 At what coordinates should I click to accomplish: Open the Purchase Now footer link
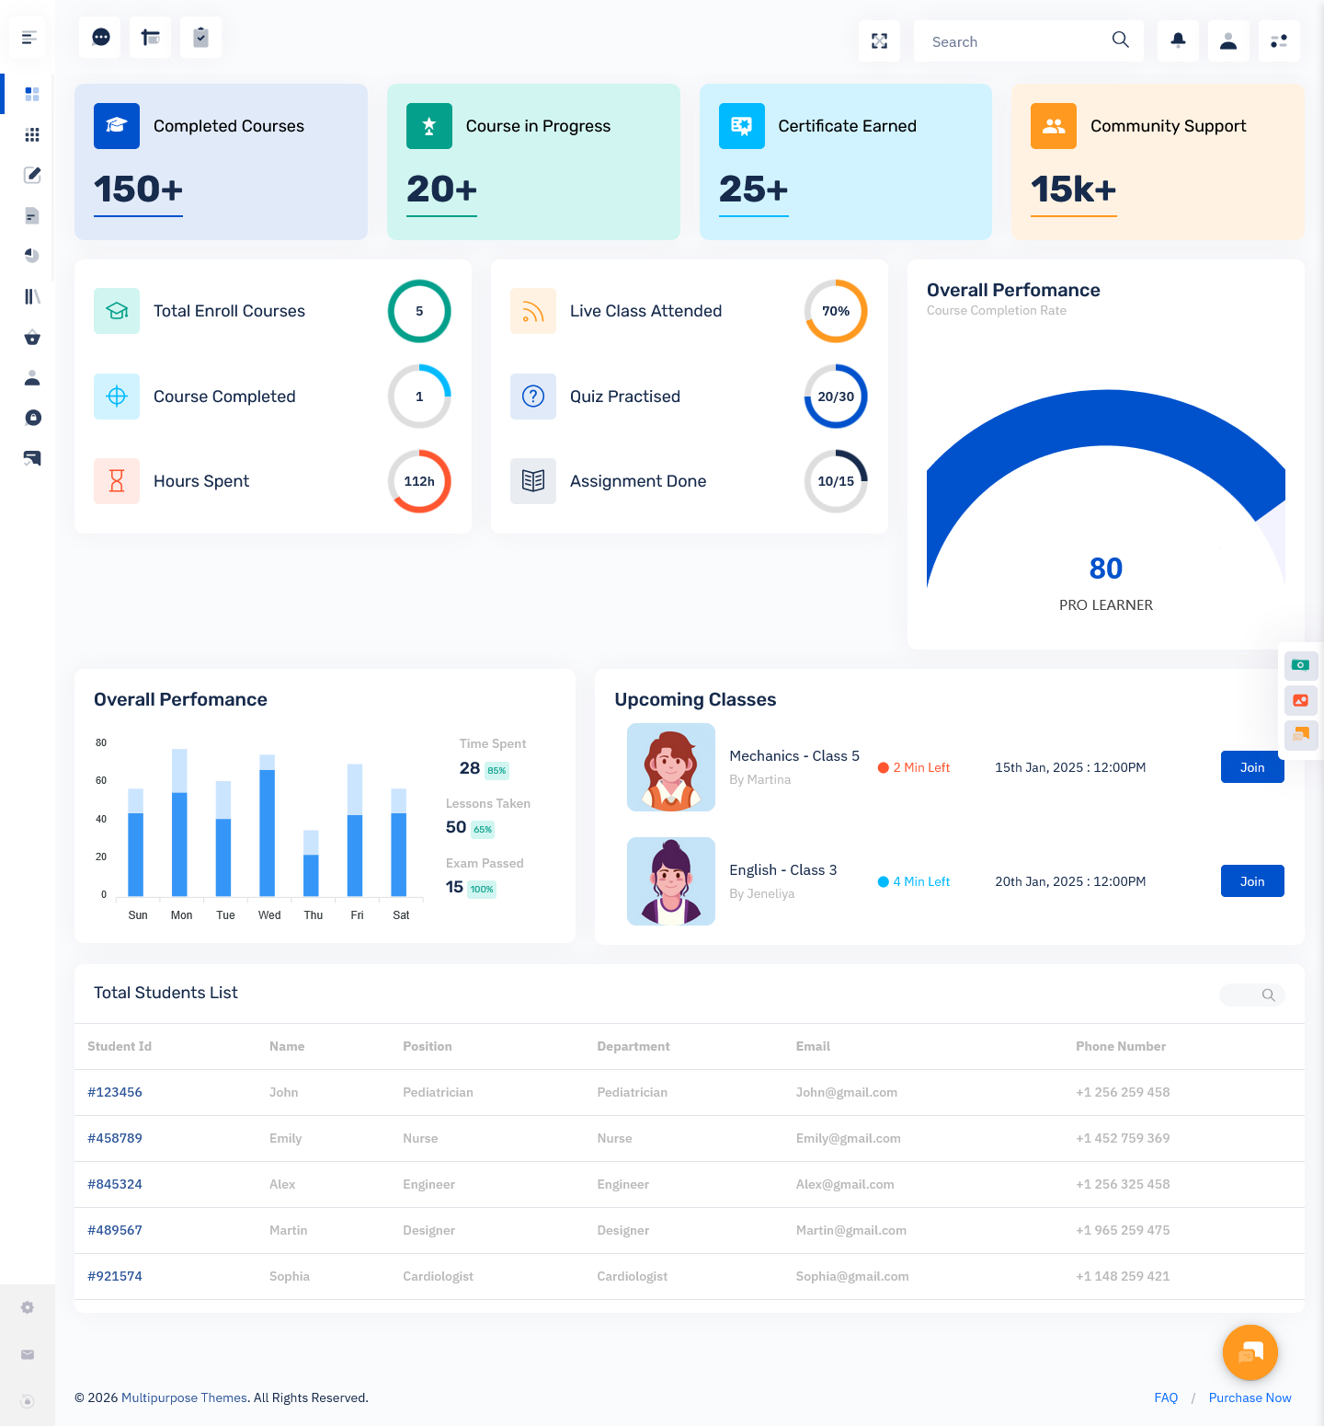tap(1250, 1397)
